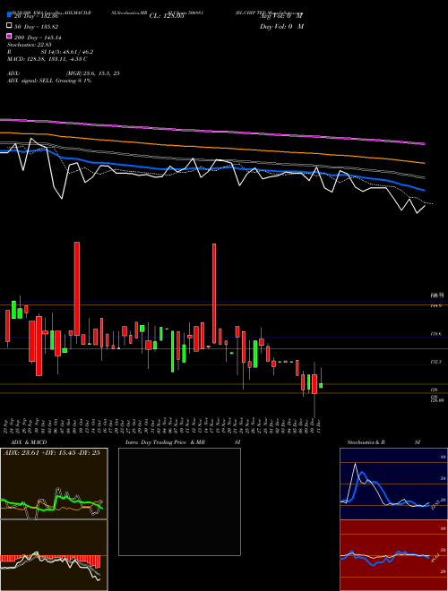448x591 pixels.
Task: Click the 'ADX & MACD' panel title
Action: [x=29, y=442]
